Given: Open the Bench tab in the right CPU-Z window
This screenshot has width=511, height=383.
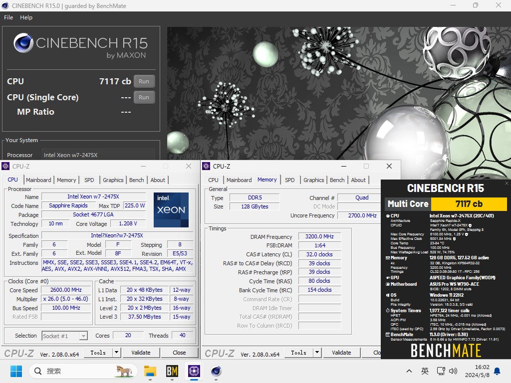Looking at the screenshot, I should click(x=337, y=180).
